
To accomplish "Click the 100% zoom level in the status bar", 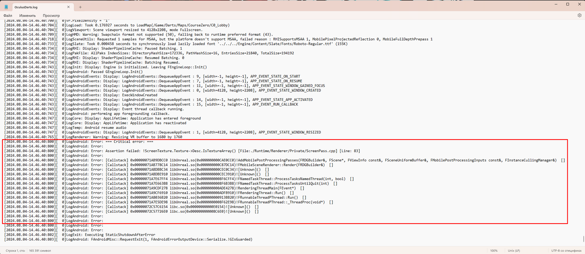I will pyautogui.click(x=494, y=251).
